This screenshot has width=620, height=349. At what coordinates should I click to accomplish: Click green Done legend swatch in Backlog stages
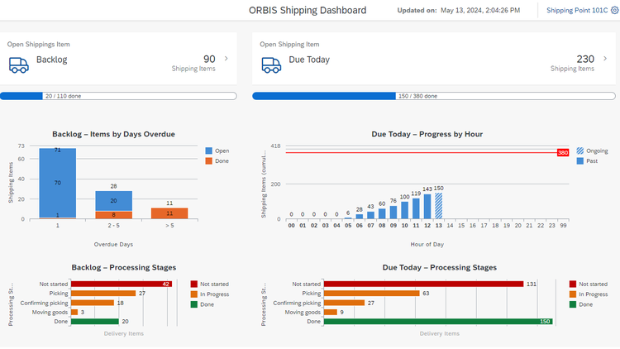tap(193, 304)
